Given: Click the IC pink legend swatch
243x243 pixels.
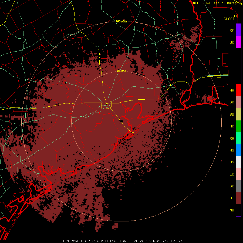Looking at the screenshot, I should (x=238, y=174).
